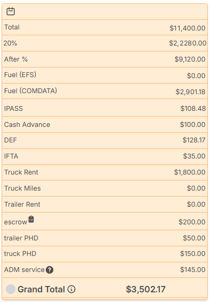Click the Fuel (COMDATA) amount $2,901.18
Image resolution: width=210 pixels, height=302 pixels.
coord(190,92)
